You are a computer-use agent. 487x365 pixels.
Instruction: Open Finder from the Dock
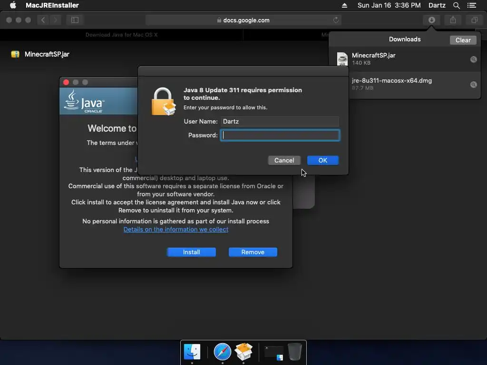192,352
